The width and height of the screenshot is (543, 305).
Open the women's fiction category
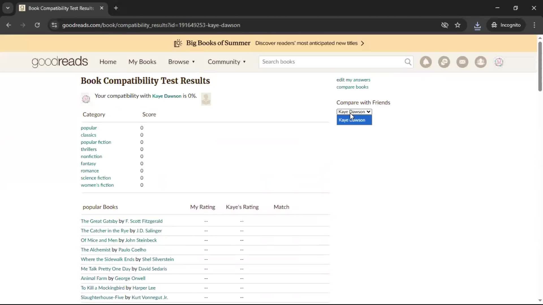point(97,185)
